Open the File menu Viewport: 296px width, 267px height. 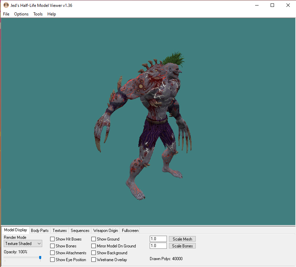pos(6,14)
